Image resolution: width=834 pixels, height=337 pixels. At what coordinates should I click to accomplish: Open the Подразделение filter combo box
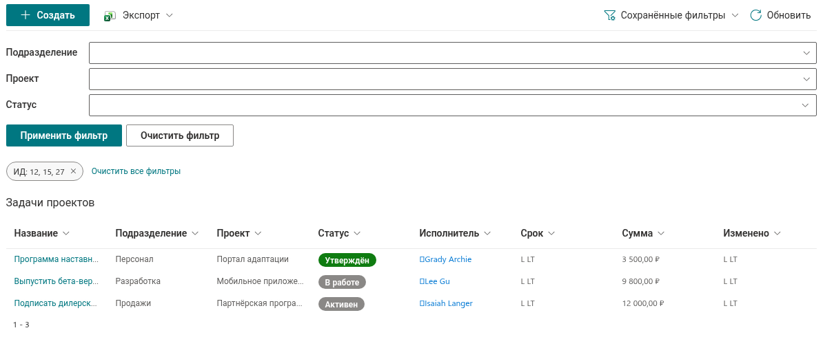453,53
